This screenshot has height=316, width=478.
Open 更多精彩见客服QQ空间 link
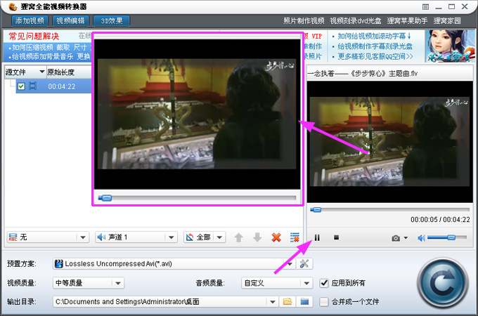(x=375, y=56)
